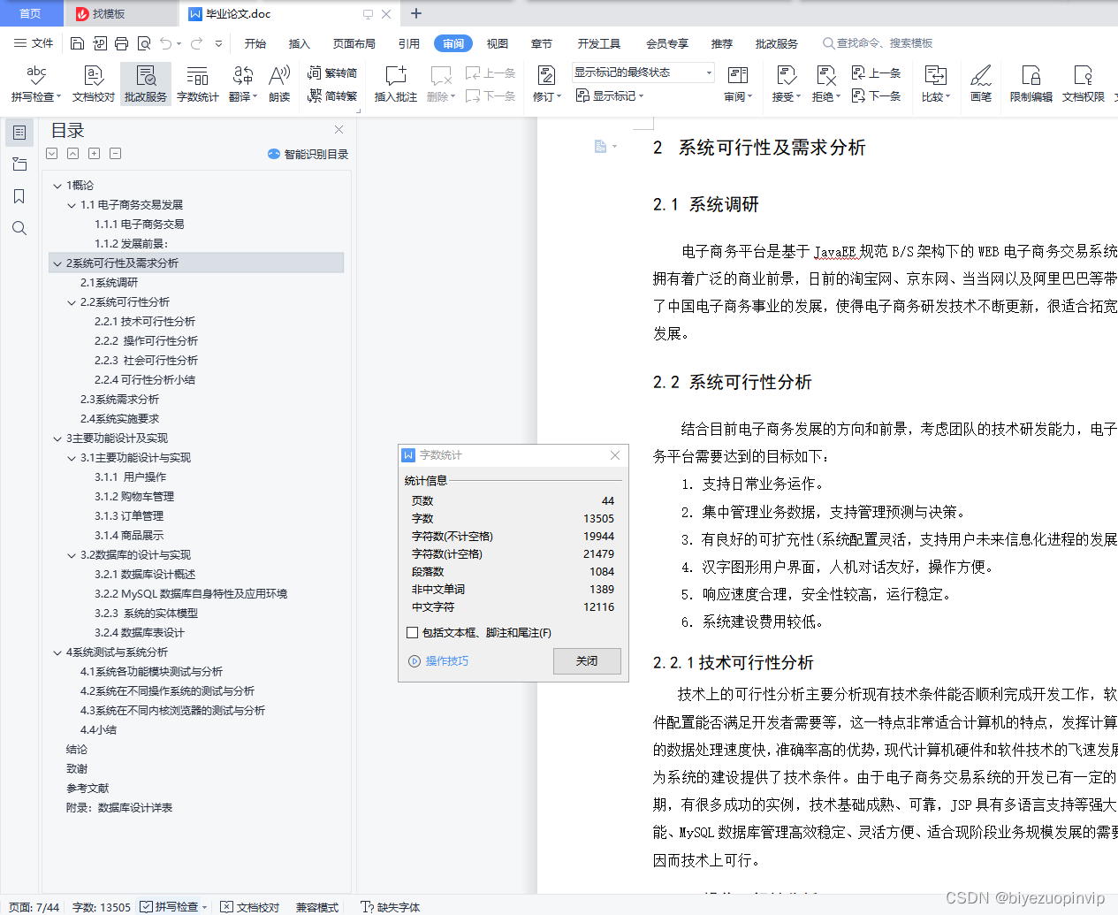Open the bookmark sidebar icon
The width and height of the screenshot is (1118, 915).
19,196
